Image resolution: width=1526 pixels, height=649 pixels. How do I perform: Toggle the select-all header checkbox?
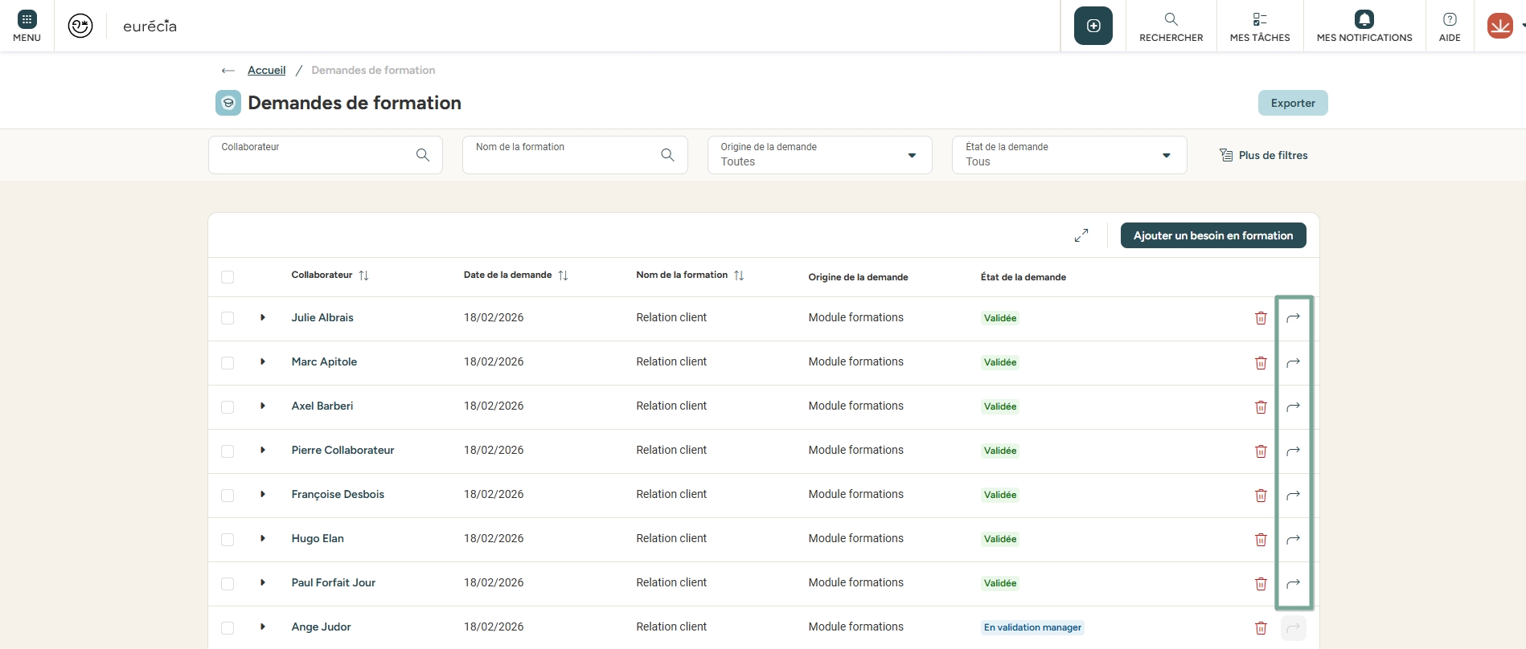point(228,277)
